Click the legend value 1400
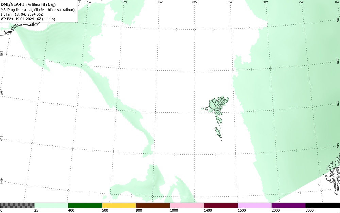This screenshot has width=340, height=213. pos(208,210)
